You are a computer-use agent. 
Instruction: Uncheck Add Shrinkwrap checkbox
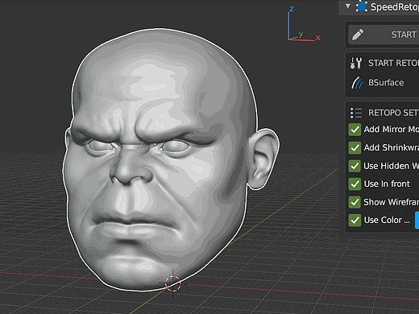click(x=355, y=148)
